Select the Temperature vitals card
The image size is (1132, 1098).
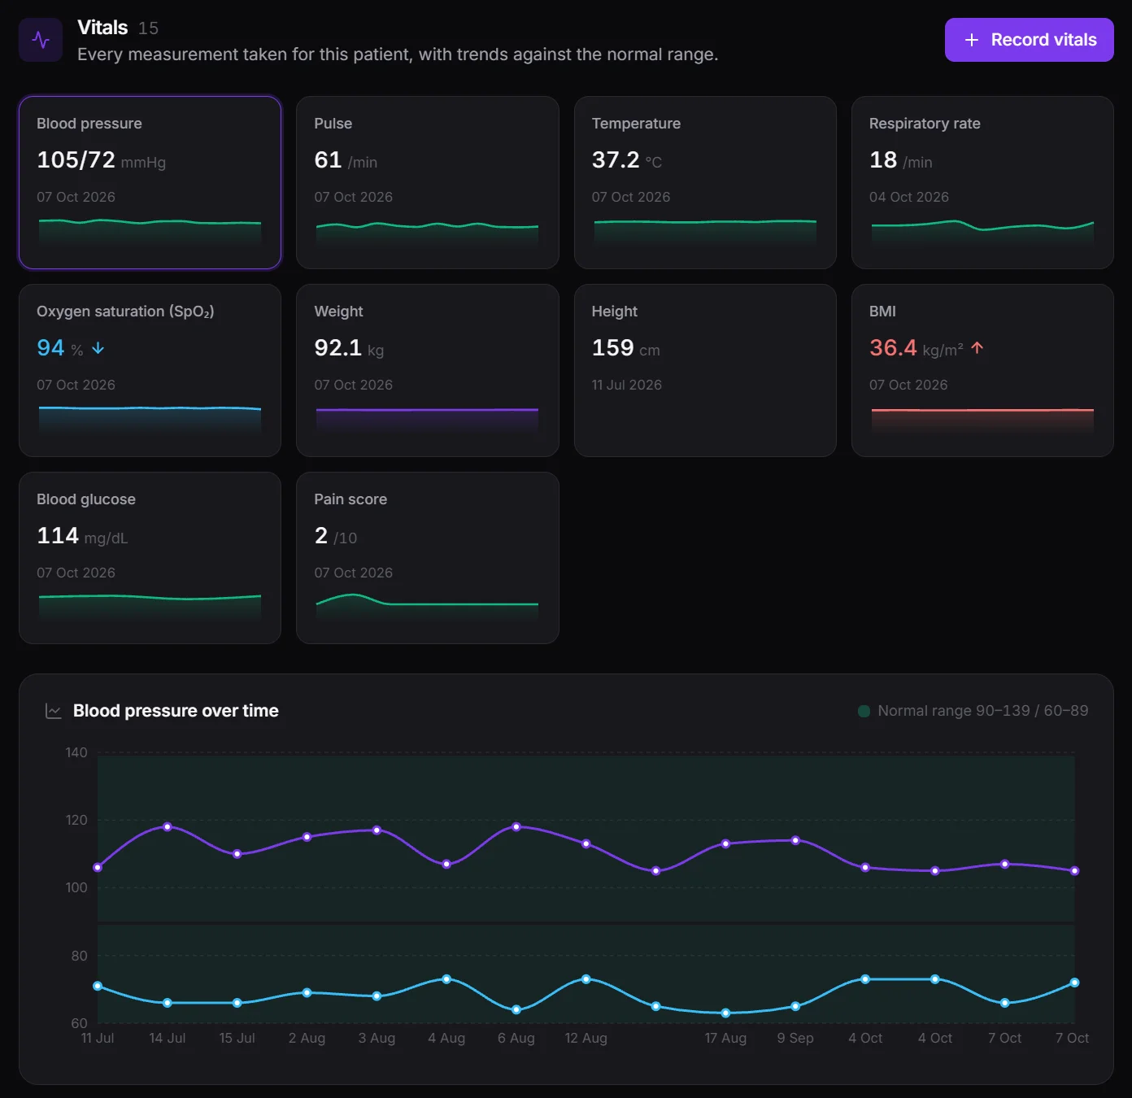(705, 182)
